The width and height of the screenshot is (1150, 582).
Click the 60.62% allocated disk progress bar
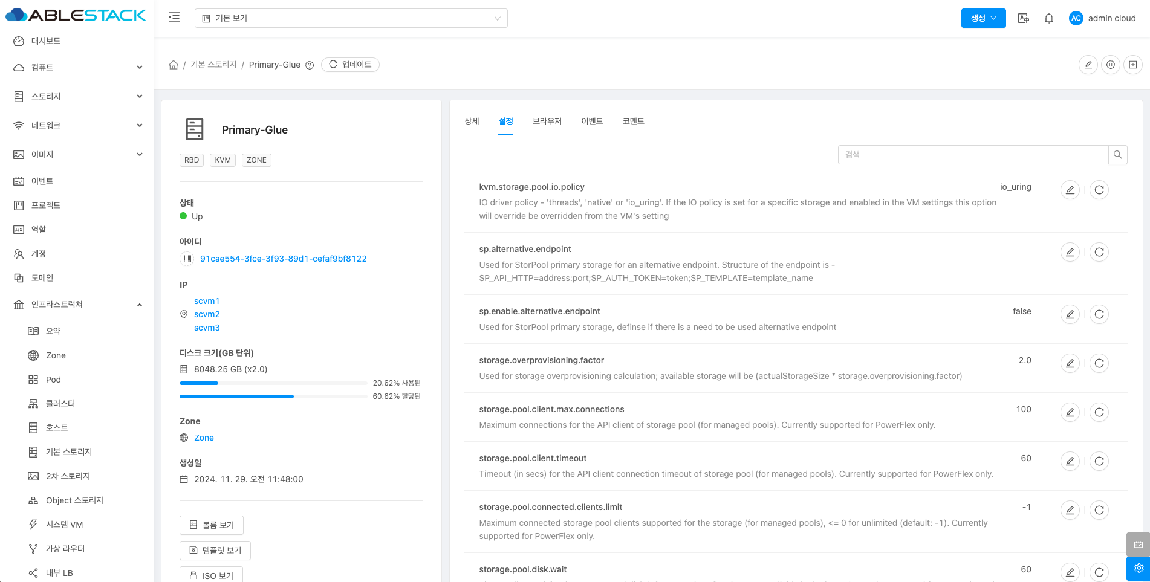(273, 396)
